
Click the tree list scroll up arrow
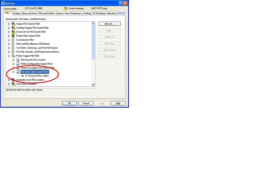pyautogui.click(x=93, y=24)
